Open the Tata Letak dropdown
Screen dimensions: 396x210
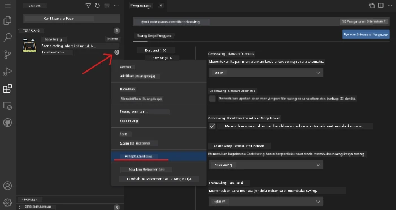tap(266, 202)
